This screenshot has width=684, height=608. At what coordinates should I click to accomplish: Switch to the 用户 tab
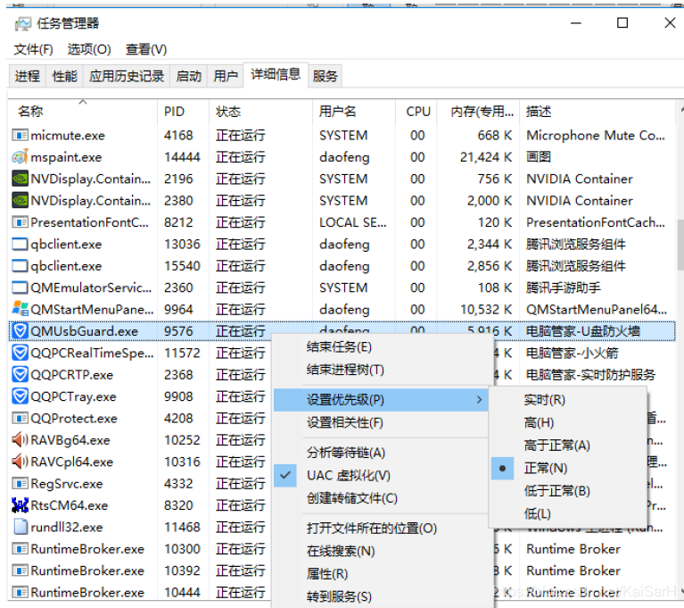[x=225, y=76]
